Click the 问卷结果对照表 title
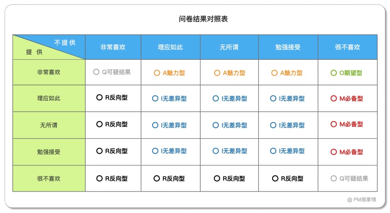This screenshot has height=213, width=390. tap(203, 19)
